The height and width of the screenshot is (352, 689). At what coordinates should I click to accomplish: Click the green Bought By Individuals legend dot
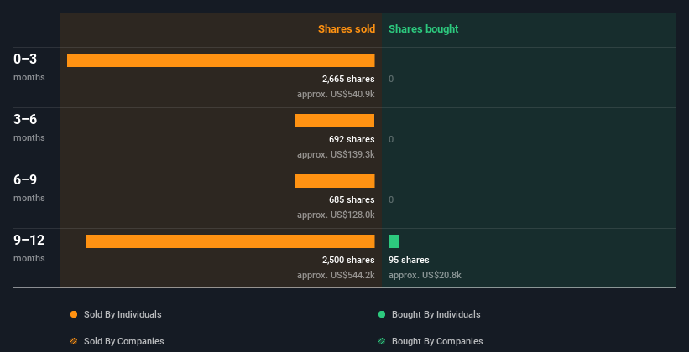[x=382, y=314]
